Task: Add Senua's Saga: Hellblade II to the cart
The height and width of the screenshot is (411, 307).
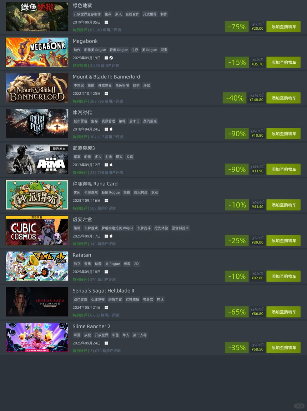Action: (x=283, y=312)
